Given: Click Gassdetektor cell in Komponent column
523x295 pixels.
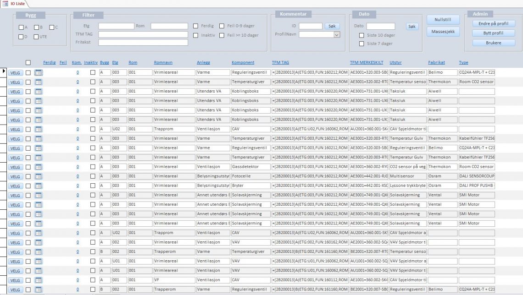Looking at the screenshot, I should click(250, 167).
